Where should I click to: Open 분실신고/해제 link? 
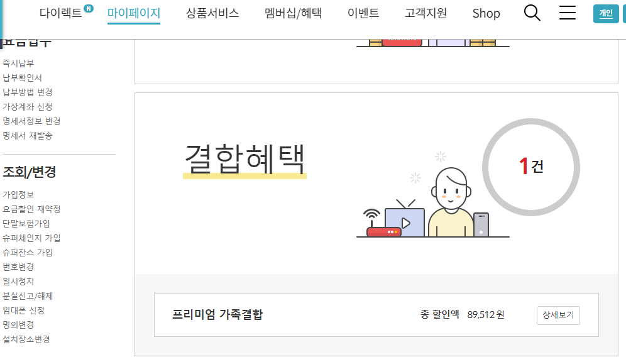[28, 296]
